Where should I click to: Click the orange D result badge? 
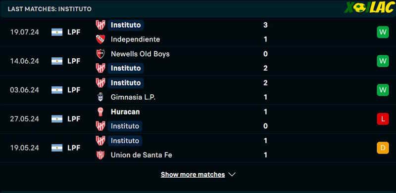click(383, 148)
